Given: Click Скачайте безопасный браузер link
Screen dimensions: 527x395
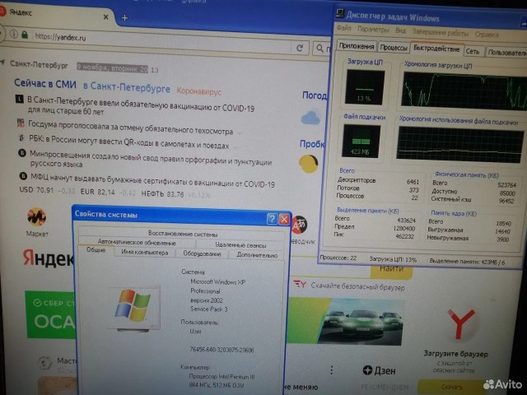Looking at the screenshot, I should 357,286.
